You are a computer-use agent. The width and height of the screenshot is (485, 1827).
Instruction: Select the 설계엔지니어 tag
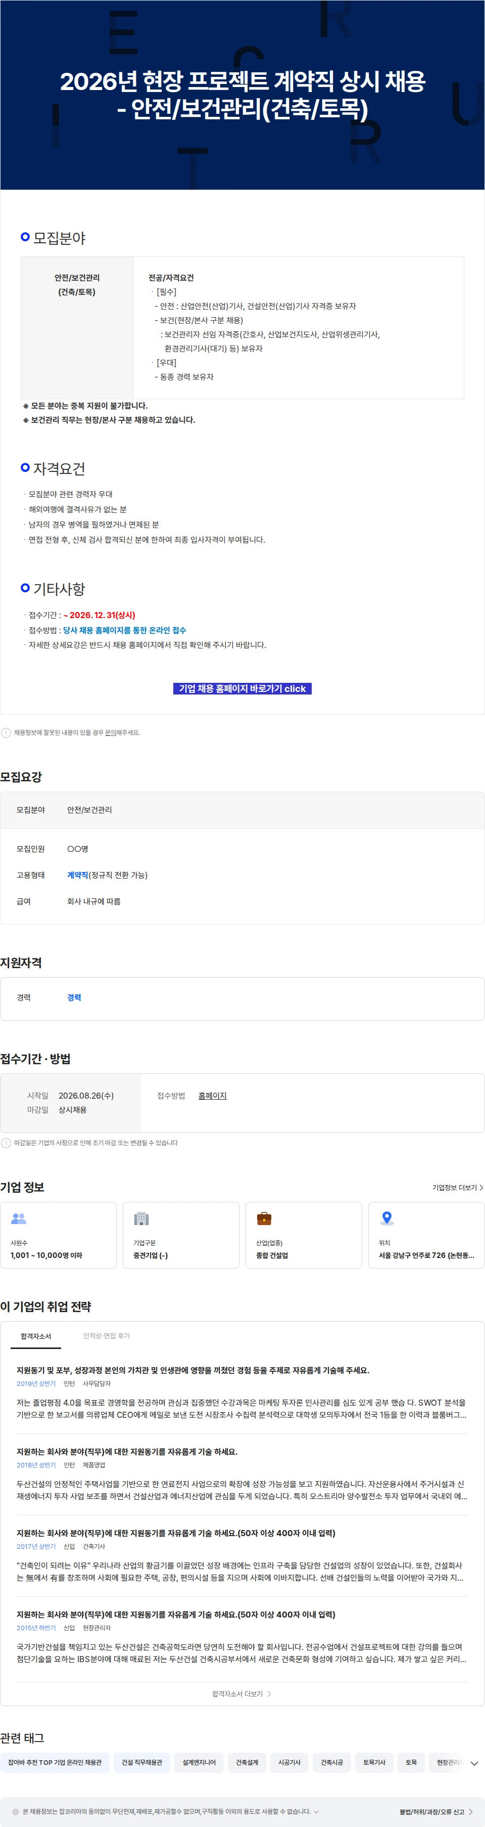click(199, 1762)
